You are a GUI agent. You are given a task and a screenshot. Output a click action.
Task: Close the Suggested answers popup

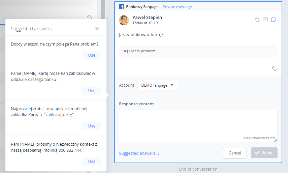pyautogui.click(x=97, y=29)
